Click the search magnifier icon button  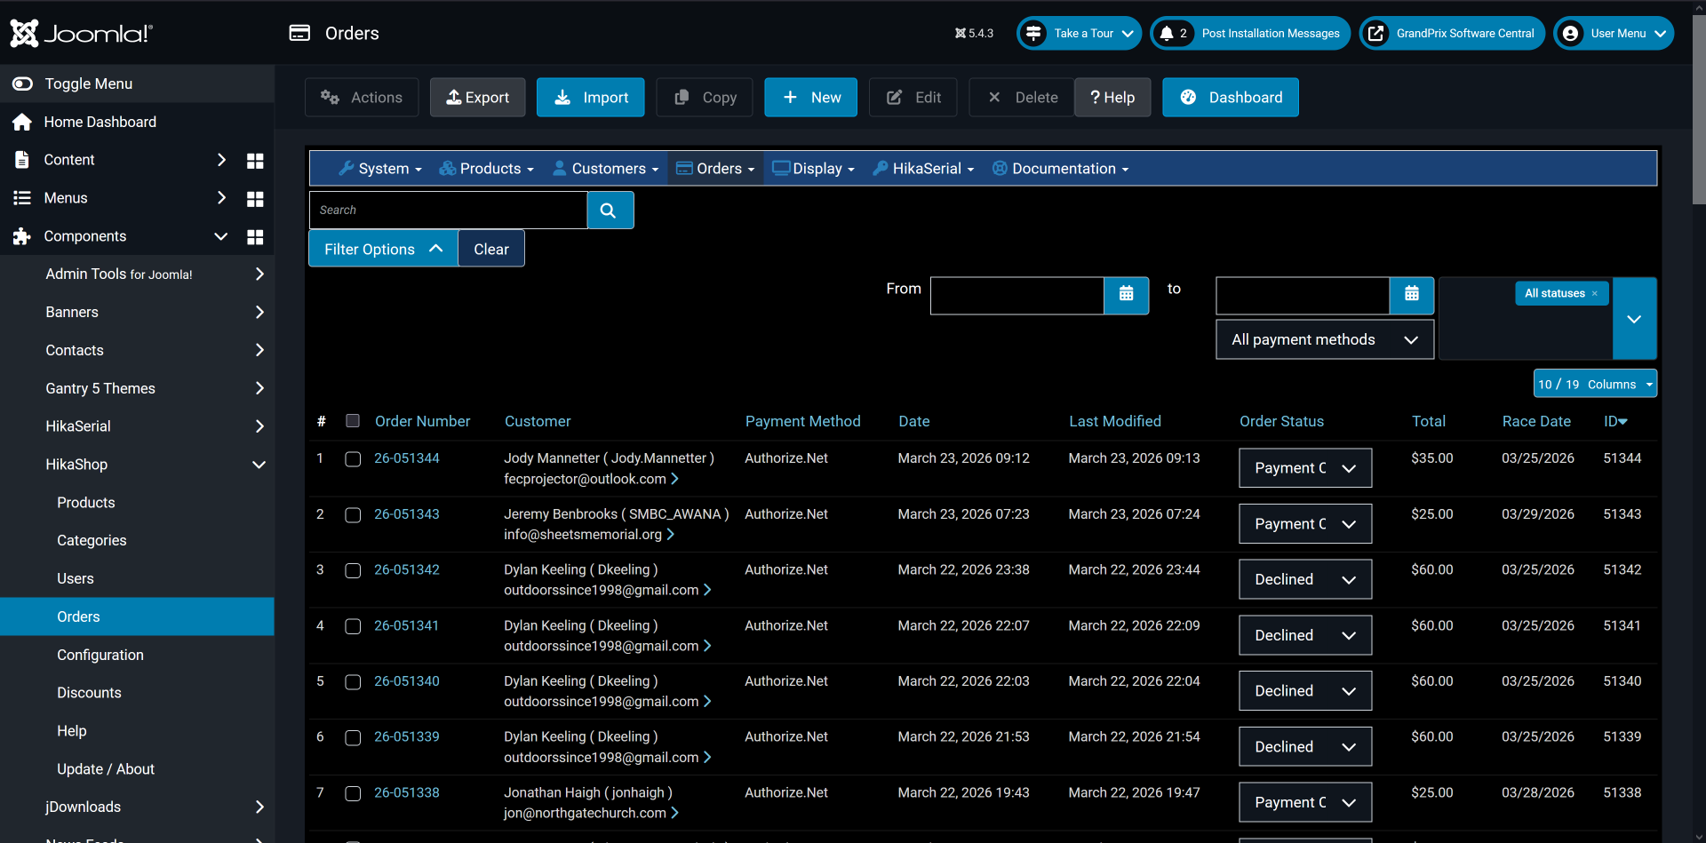610,211
